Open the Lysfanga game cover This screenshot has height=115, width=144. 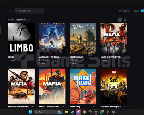(52, 38)
